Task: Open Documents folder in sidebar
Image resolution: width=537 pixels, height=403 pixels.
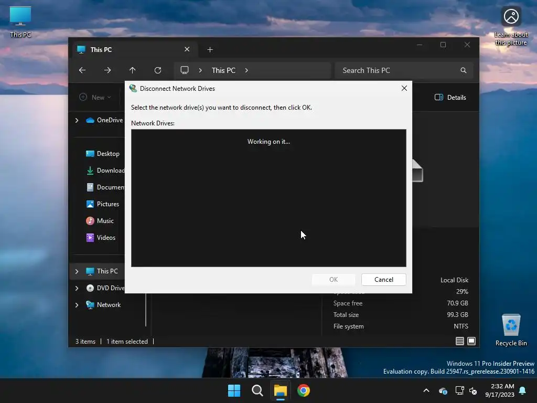Action: coord(105,187)
